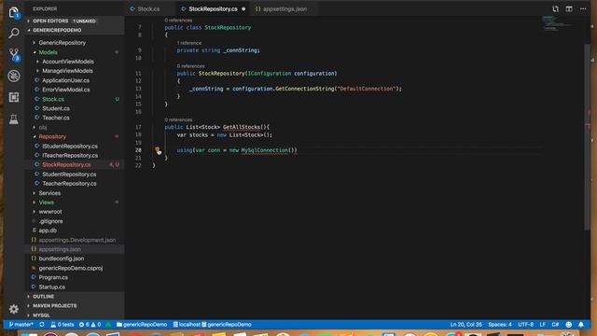Screen dimensions: 597x336
Task: Click the Synchronize Changes icon in status bar
Action: pyautogui.click(x=42, y=325)
